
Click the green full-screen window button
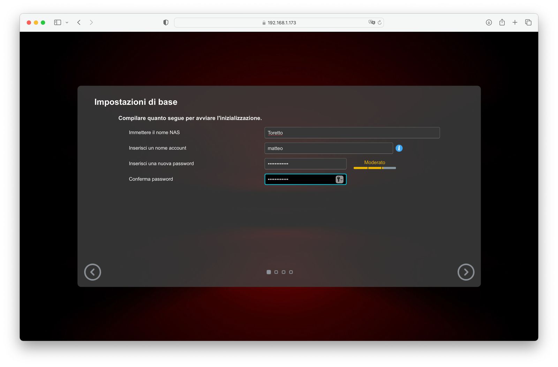coord(43,22)
